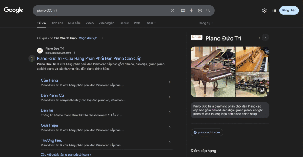Open the Đàn Piano Cũ sitelink
The image size is (303, 157).
[x=52, y=95]
